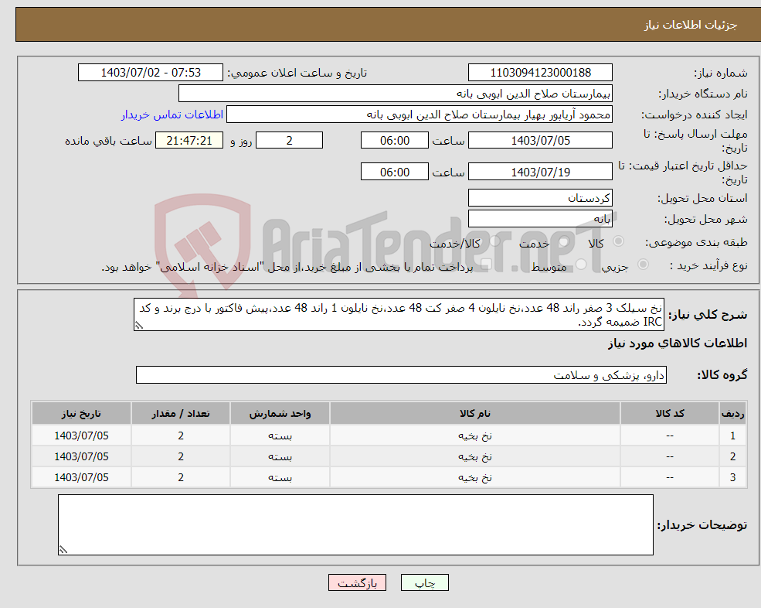Select the کالا radio button
Viewport: 761px width, 608px height.
point(618,241)
